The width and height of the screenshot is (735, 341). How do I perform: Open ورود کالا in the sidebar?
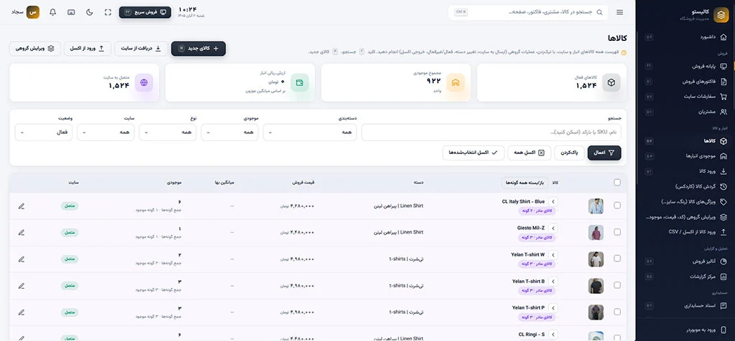685,171
